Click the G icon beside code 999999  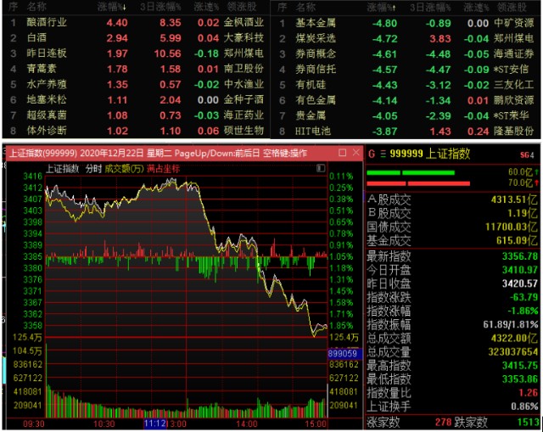click(x=370, y=154)
